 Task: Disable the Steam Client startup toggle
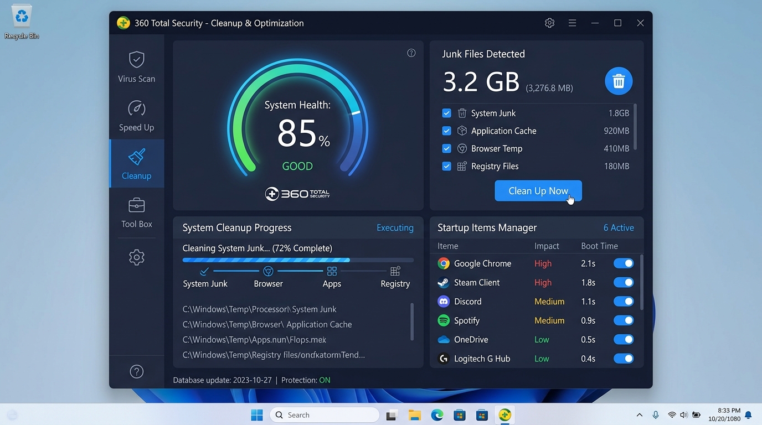(x=624, y=282)
